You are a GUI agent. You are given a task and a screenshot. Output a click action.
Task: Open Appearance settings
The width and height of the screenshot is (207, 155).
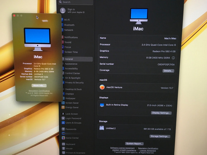[x=71, y=64]
